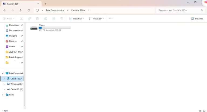Click the Cut scissors icon

[x=21, y=19]
